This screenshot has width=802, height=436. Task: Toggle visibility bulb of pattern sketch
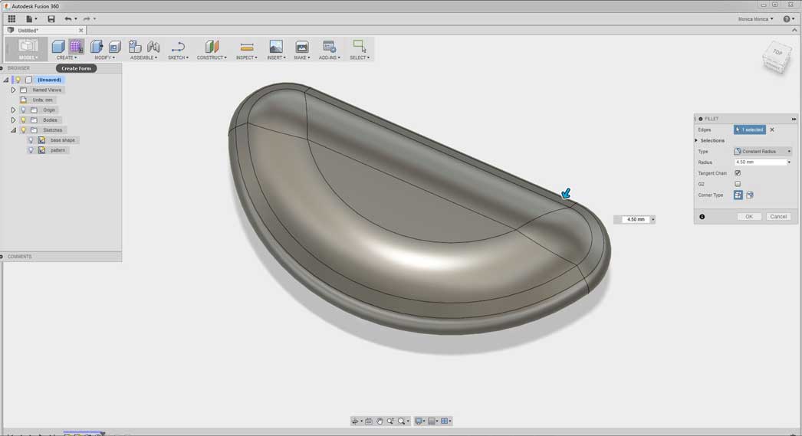(x=31, y=150)
